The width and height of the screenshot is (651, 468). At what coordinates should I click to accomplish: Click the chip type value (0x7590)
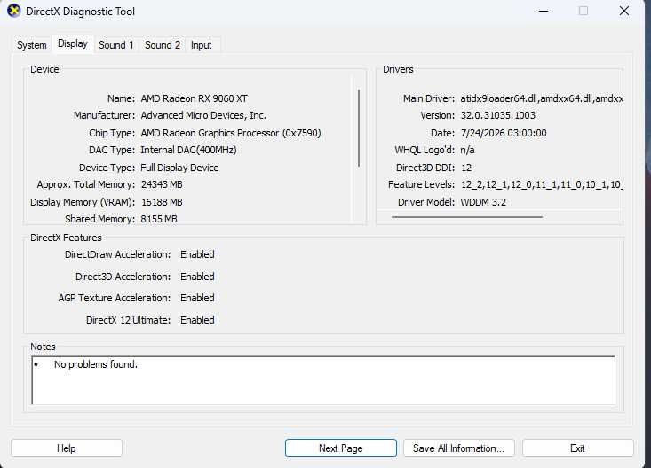coord(231,133)
